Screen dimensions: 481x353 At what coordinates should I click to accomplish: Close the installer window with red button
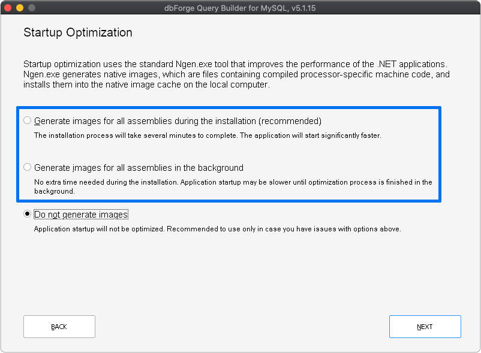(x=8, y=8)
